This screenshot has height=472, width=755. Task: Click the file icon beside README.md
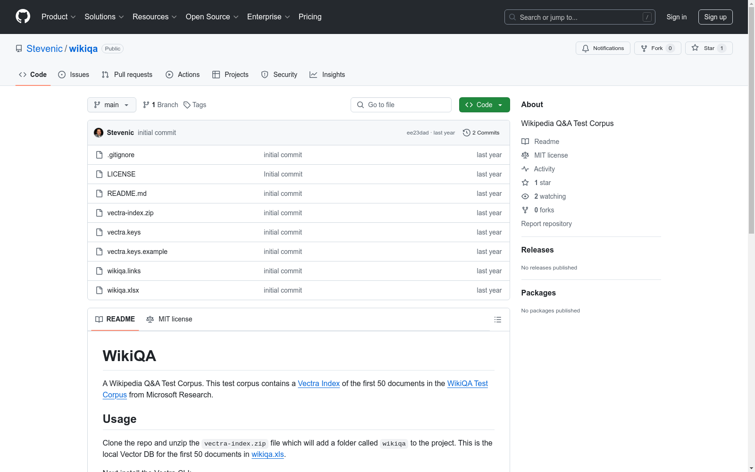[99, 194]
